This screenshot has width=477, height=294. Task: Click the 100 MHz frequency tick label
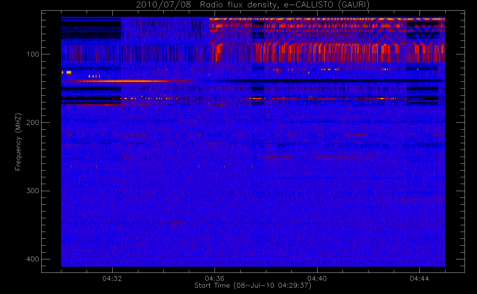[x=32, y=54]
